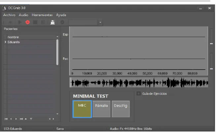Click the DCGrab app icon in title bar
The height and width of the screenshot is (133, 216).
point(5,8)
